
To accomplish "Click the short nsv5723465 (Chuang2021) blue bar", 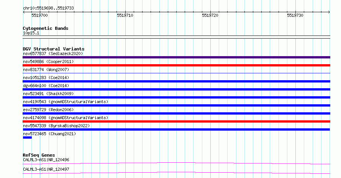I will coord(28,138).
